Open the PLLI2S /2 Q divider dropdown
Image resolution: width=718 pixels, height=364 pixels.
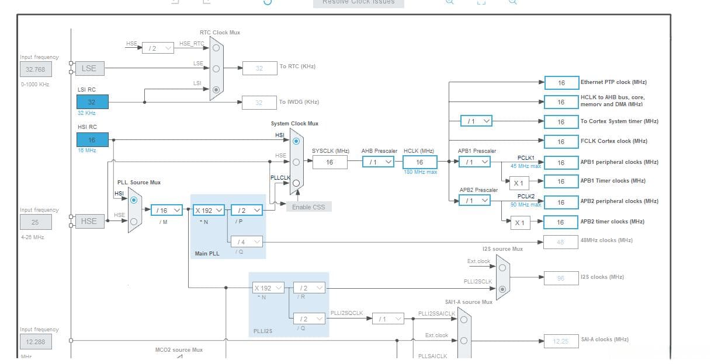point(310,319)
